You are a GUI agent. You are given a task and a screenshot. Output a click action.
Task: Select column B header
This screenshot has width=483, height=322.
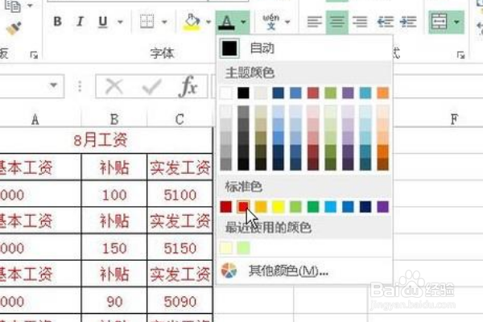(114, 119)
